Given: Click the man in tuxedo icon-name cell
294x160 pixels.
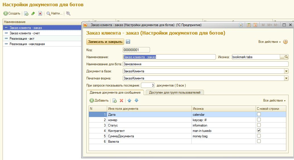Looking at the screenshot, I should click(x=224, y=131).
